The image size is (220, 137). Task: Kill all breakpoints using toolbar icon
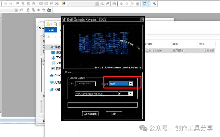pyautogui.click(x=138, y=4)
